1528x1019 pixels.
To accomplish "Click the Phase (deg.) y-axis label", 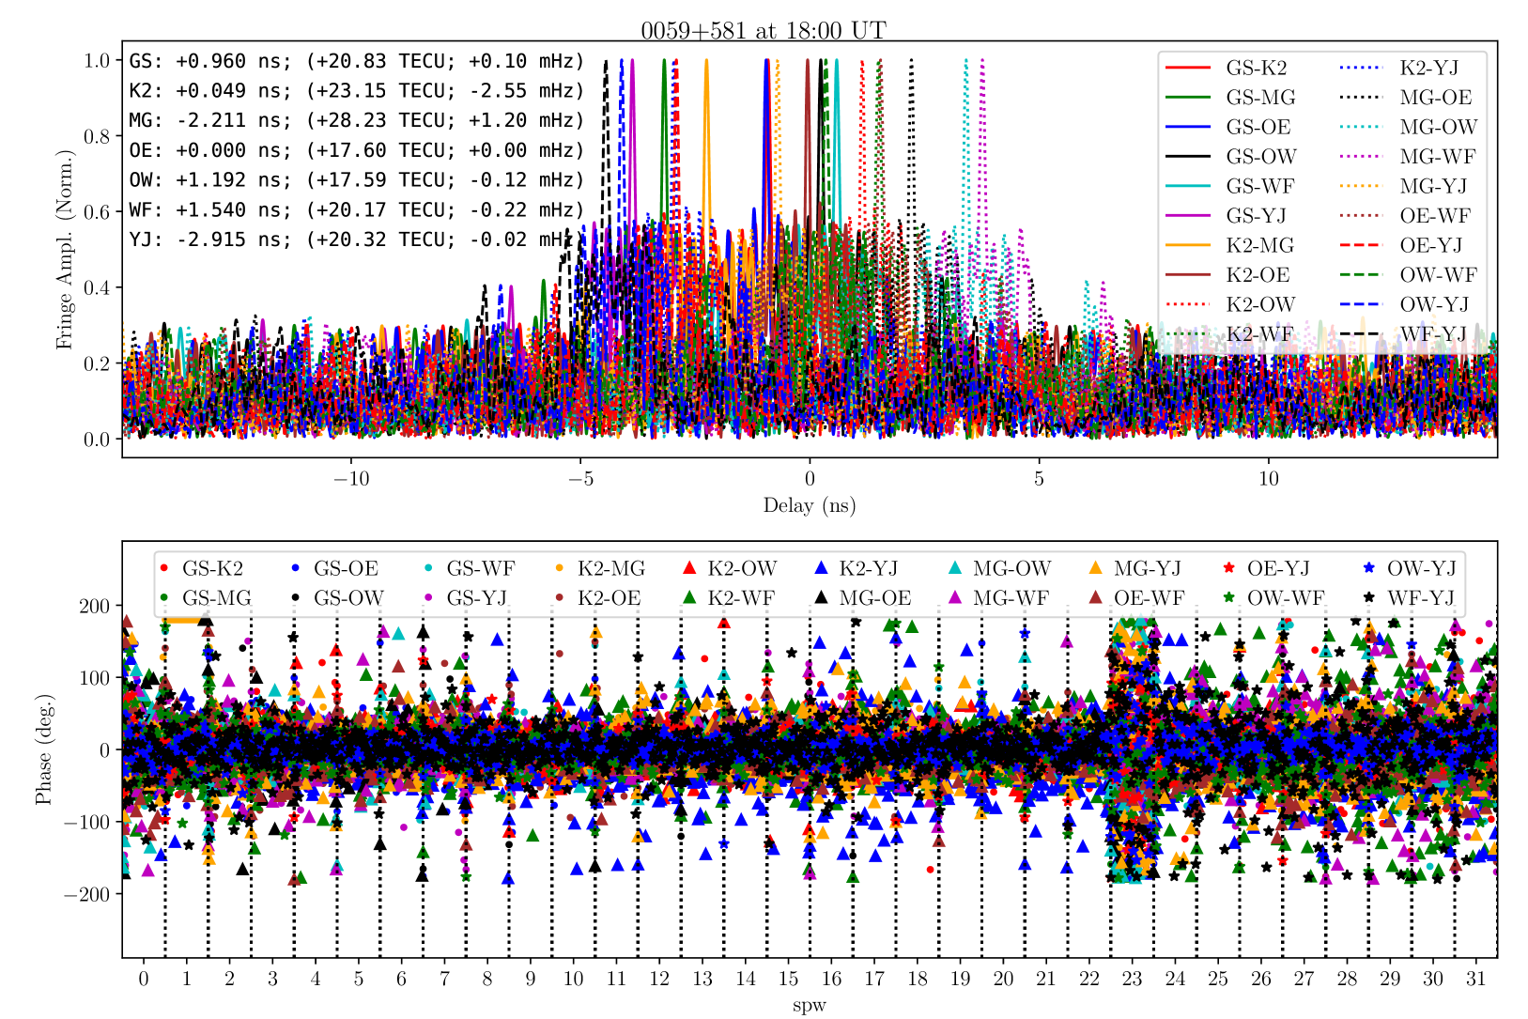I will coord(43,749).
